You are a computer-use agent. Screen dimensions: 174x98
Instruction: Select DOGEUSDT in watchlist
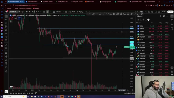[x=153, y=56]
